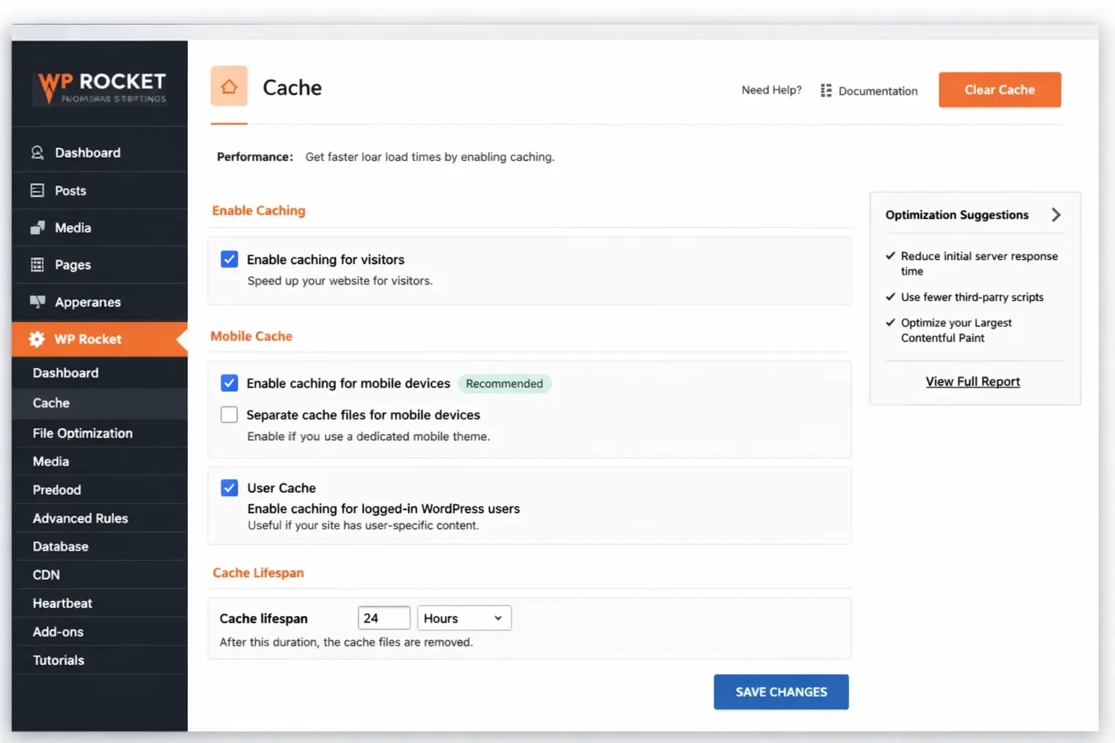Click the Pages grid icon
The image size is (1115, 743).
[37, 265]
